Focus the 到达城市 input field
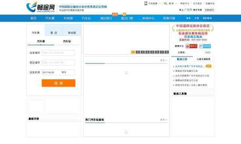 pyautogui.click(x=58, y=63)
